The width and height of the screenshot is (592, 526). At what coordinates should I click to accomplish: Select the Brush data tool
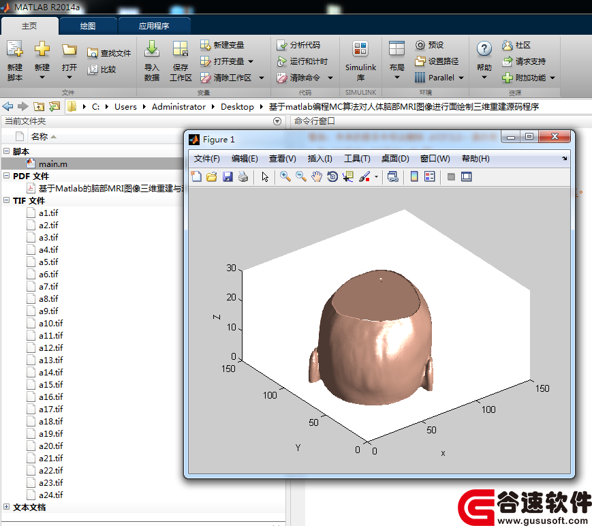tap(364, 176)
